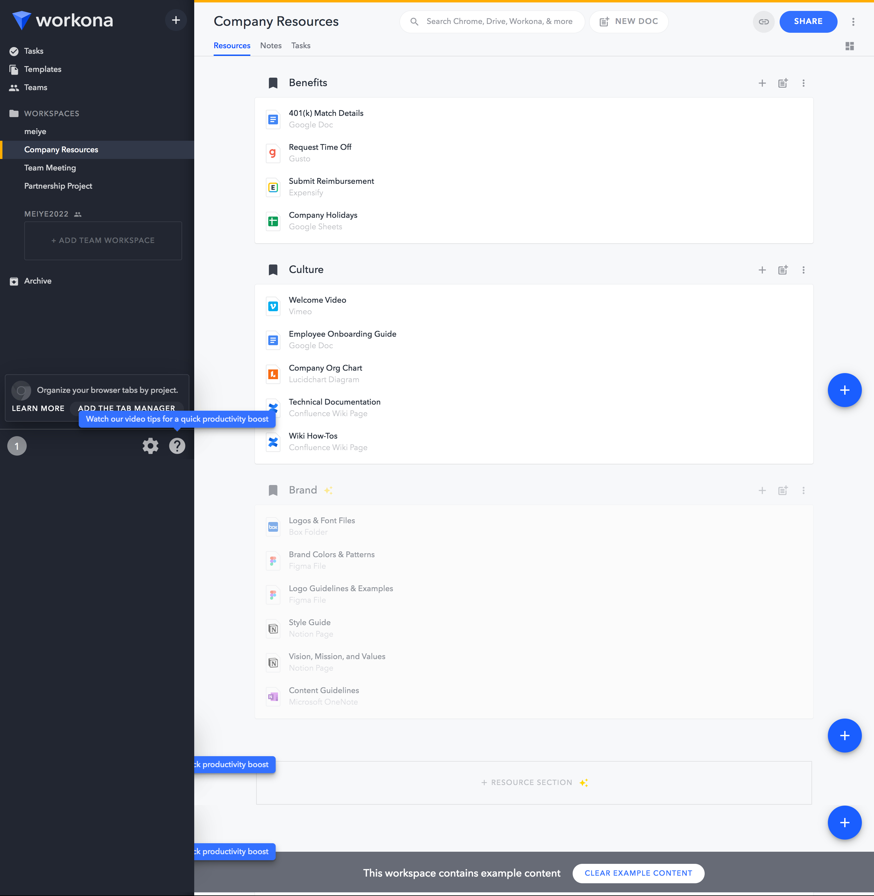Click ADD THE TAB MANAGER button
The image size is (874, 896).
[x=127, y=407]
